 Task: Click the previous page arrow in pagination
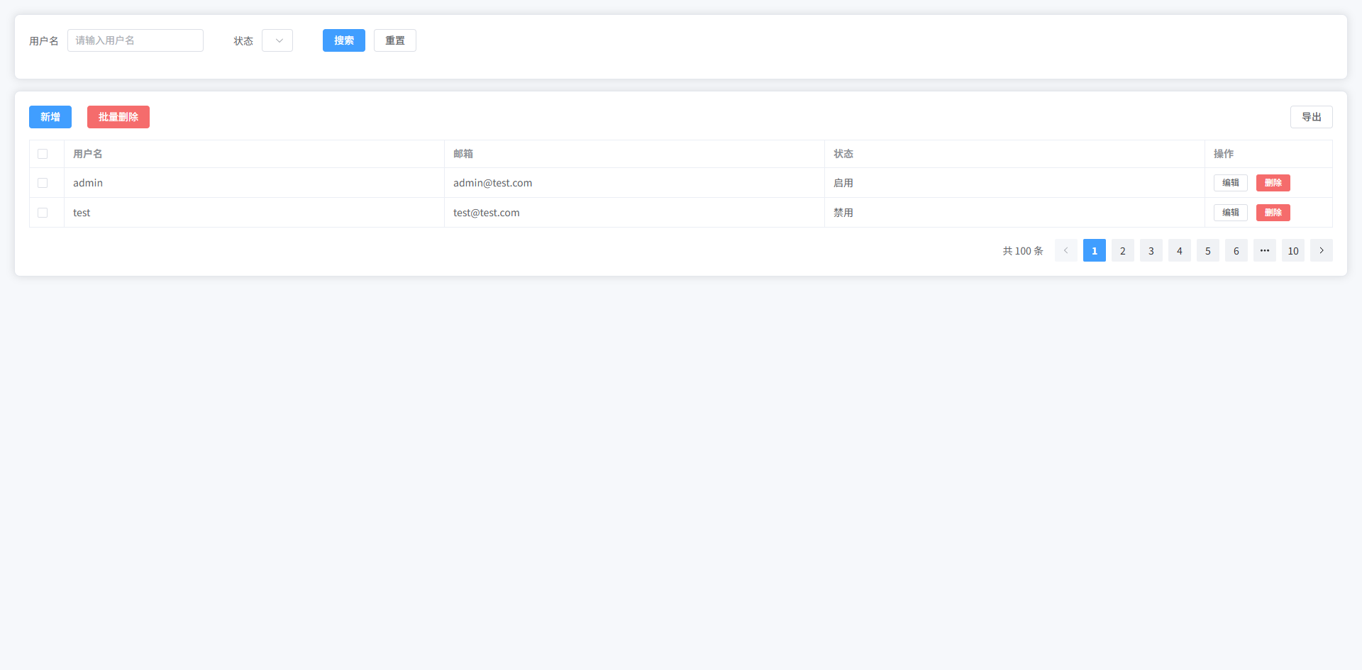(1065, 250)
